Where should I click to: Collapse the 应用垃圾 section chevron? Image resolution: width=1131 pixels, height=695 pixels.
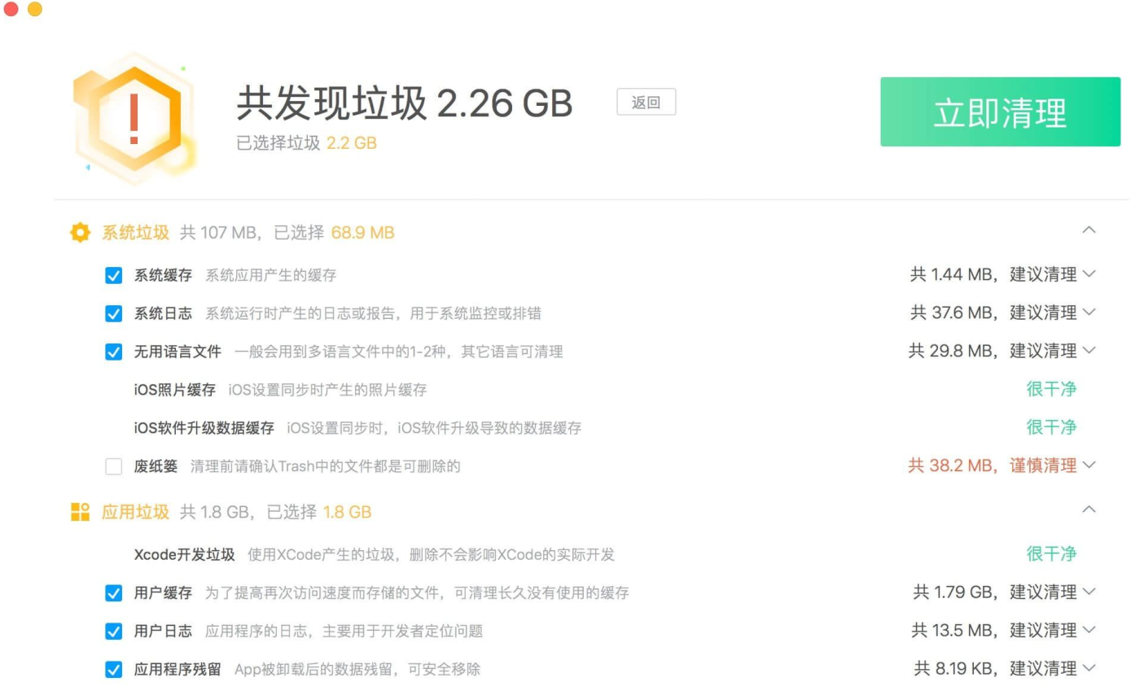(x=1089, y=511)
